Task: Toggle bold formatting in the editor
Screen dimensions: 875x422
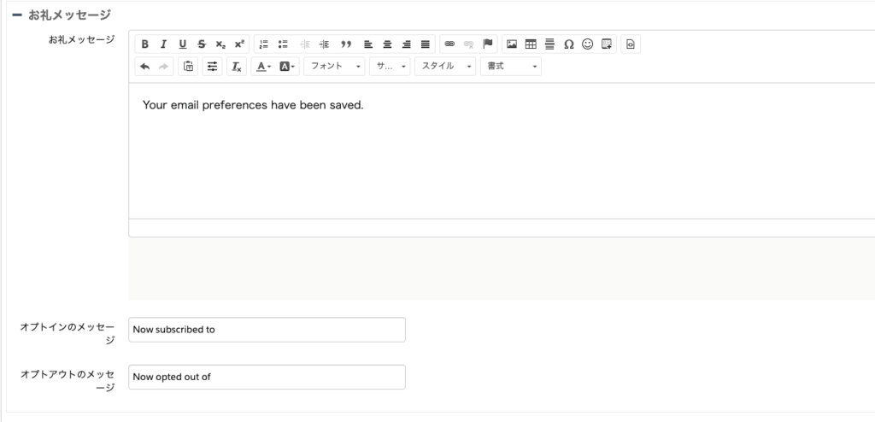Action: (x=145, y=44)
